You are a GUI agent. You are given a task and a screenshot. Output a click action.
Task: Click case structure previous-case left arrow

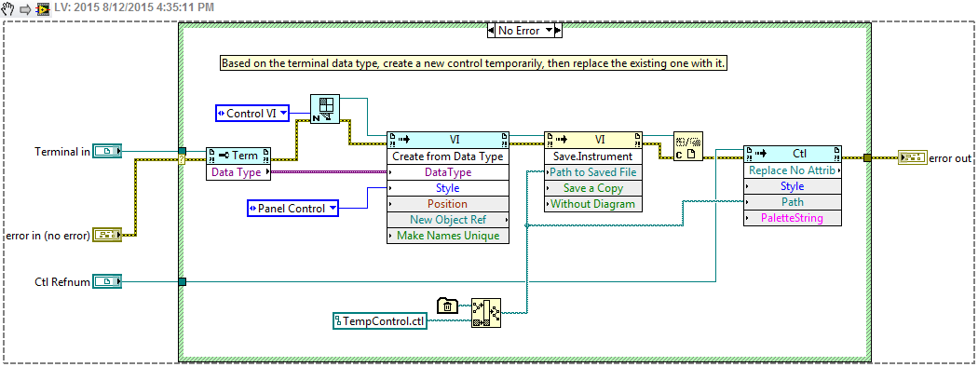[492, 31]
